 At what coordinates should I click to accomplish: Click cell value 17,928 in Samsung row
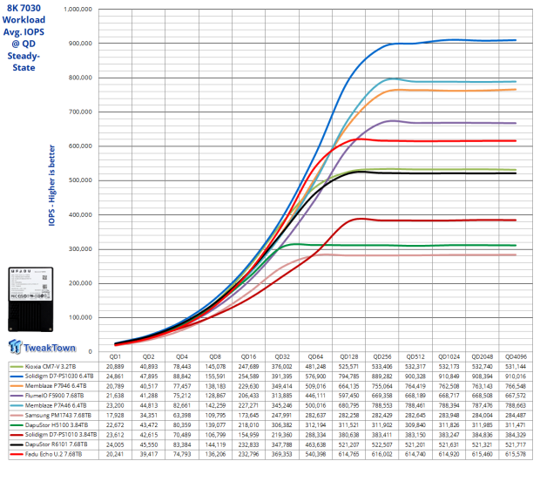click(115, 416)
